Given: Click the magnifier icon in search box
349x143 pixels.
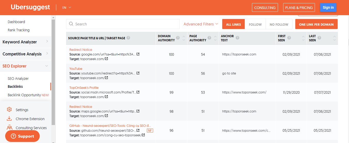Looking at the screenshot, I should pyautogui.click(x=71, y=24).
